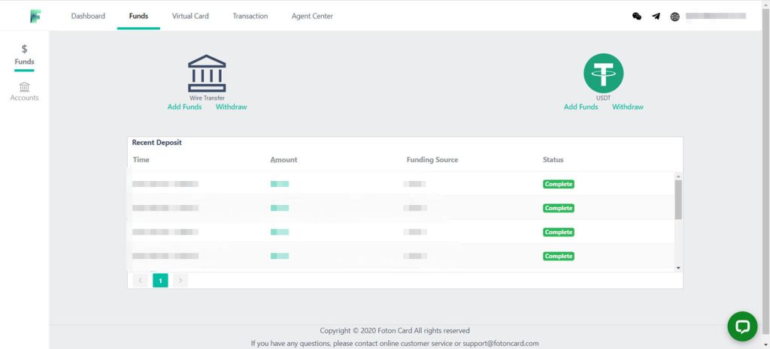Click the deposit table scroll-down arrow
770x349 pixels.
pos(678,268)
